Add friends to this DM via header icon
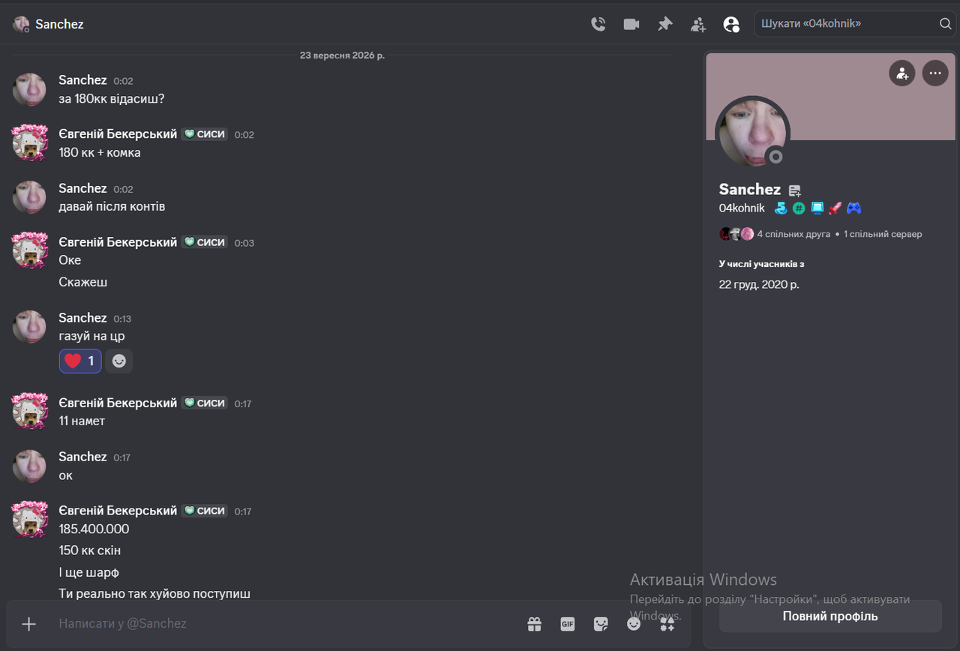Viewport: 960px width, 651px height. click(698, 24)
